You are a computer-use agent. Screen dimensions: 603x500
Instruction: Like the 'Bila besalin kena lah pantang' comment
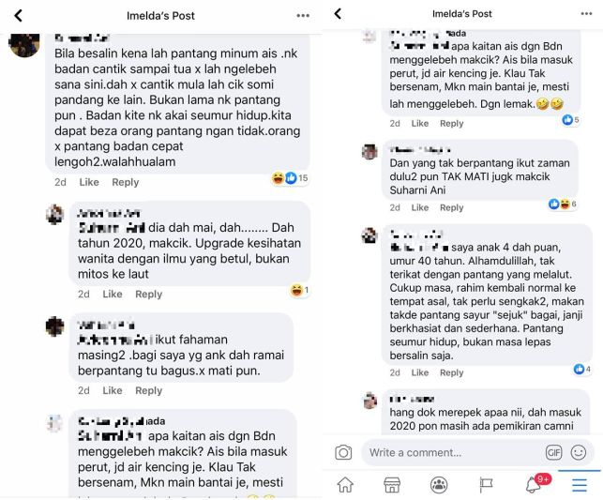89,182
